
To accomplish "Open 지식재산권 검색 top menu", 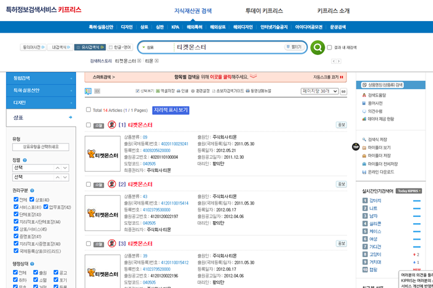I will pyautogui.click(x=193, y=11).
